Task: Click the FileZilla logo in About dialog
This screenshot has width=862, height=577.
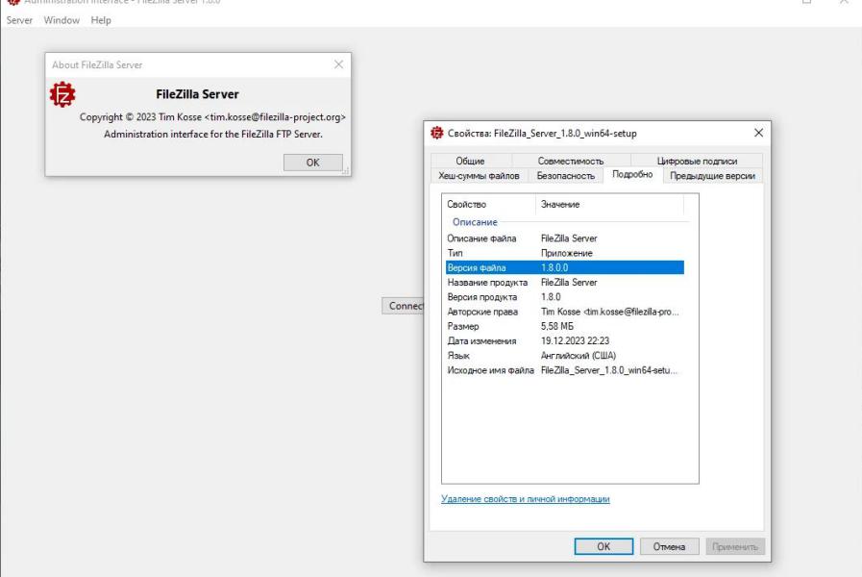Action: click(x=62, y=94)
